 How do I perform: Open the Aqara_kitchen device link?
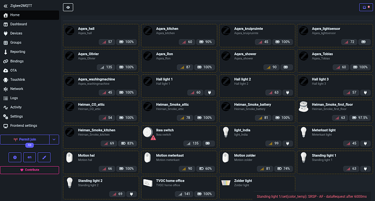167,28
